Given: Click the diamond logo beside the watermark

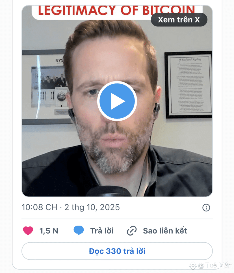Looking at the screenshot, I should (193, 266).
